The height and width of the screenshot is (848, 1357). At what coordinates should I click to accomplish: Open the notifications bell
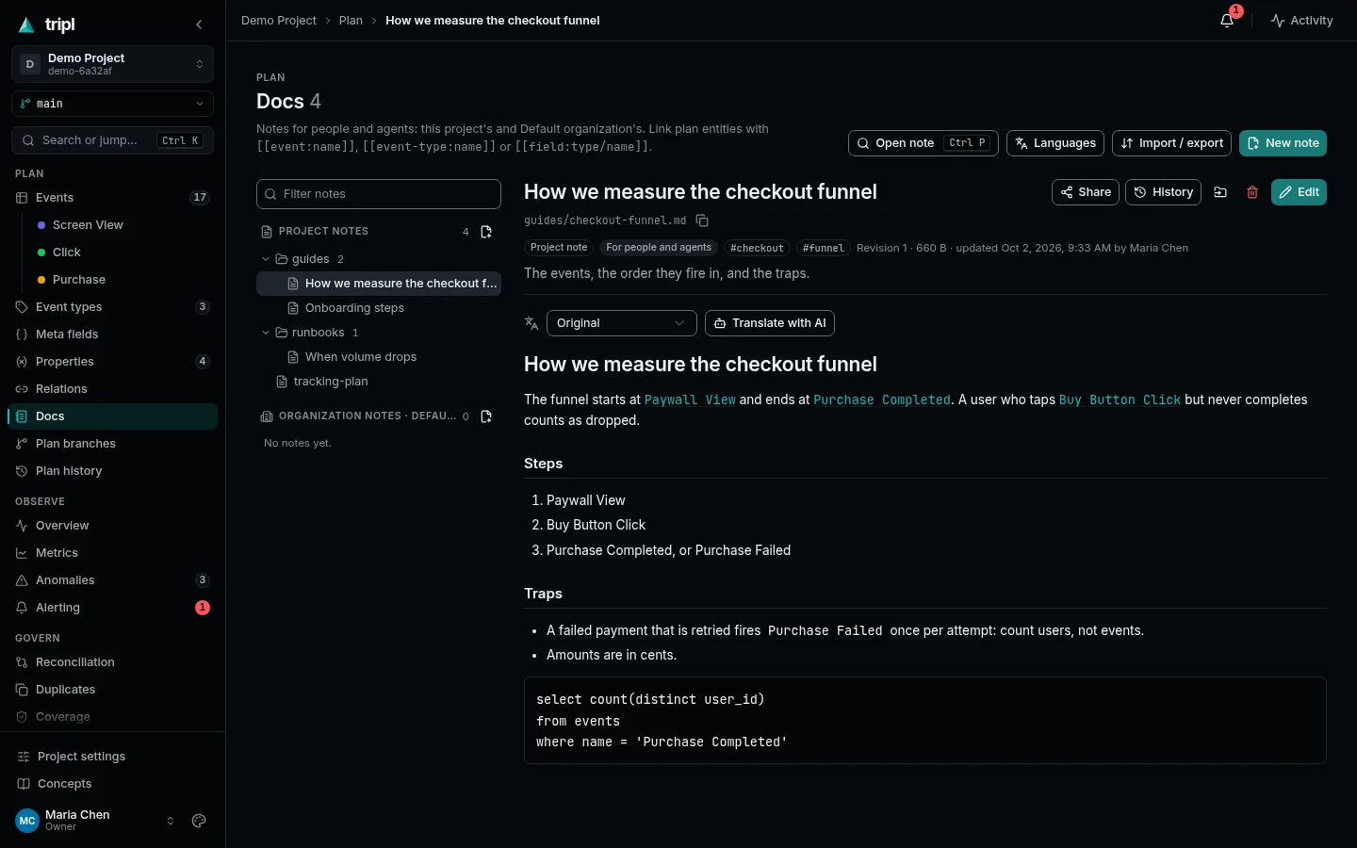point(1227,20)
